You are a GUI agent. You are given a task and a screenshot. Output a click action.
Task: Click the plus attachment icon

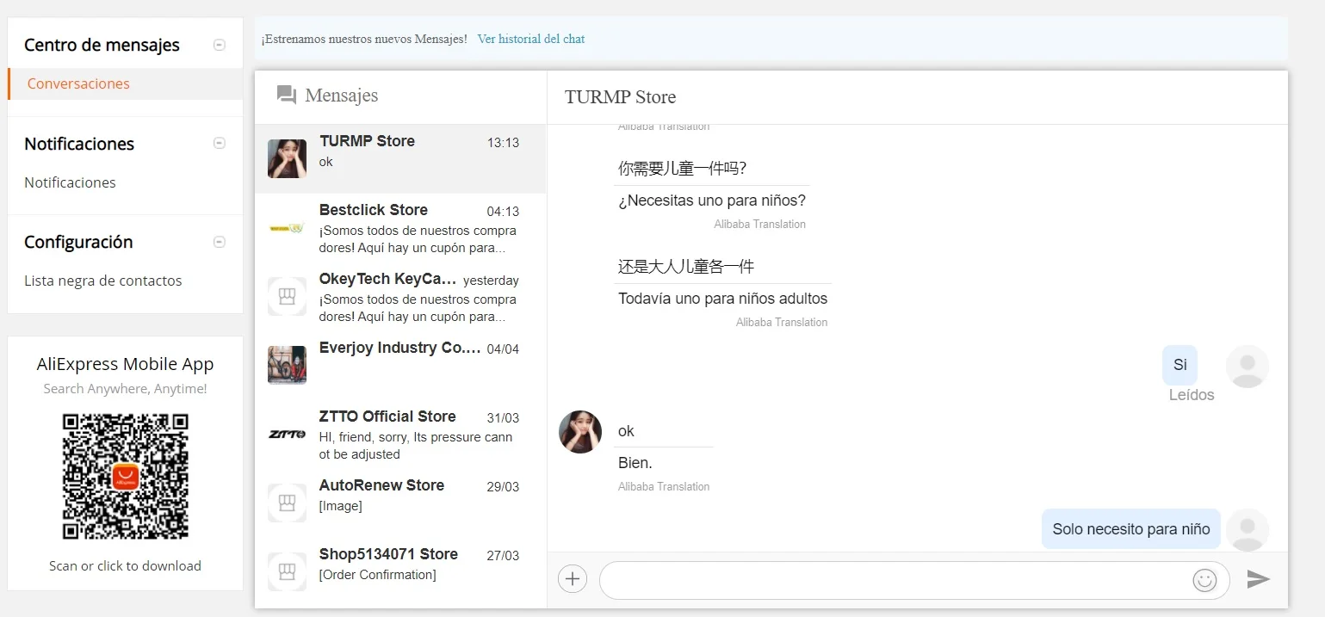click(x=573, y=579)
